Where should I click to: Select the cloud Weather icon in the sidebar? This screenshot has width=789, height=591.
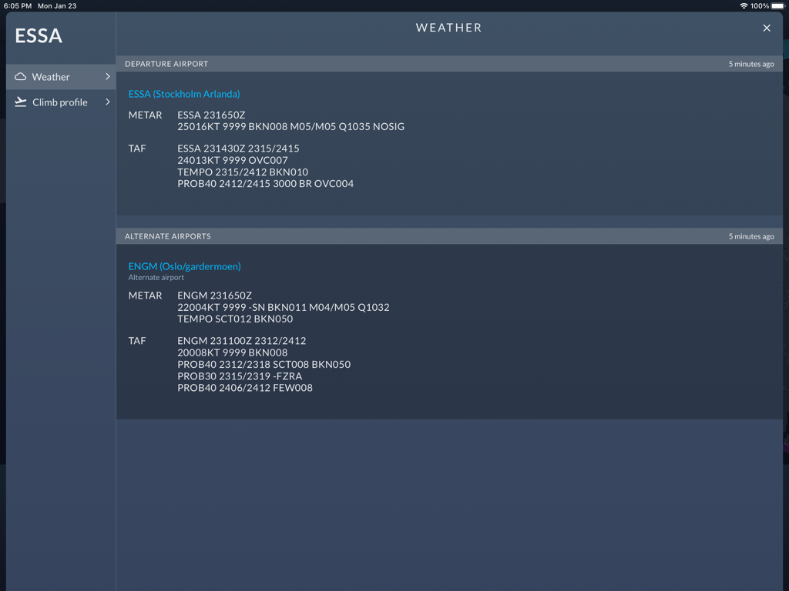point(21,76)
